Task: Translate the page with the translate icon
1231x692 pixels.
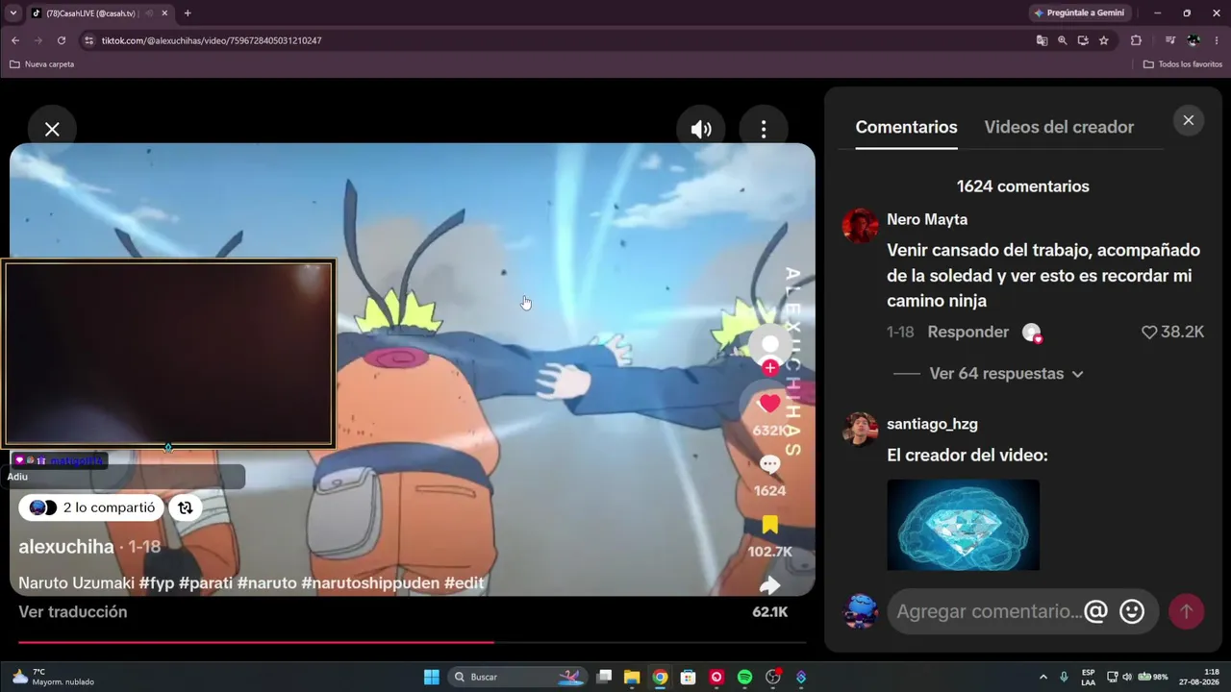Action: tap(1042, 40)
